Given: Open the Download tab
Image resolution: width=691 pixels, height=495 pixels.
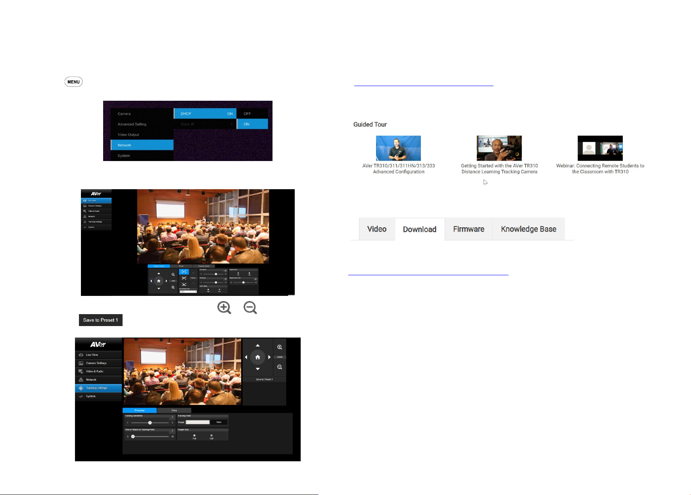Looking at the screenshot, I should coord(420,229).
